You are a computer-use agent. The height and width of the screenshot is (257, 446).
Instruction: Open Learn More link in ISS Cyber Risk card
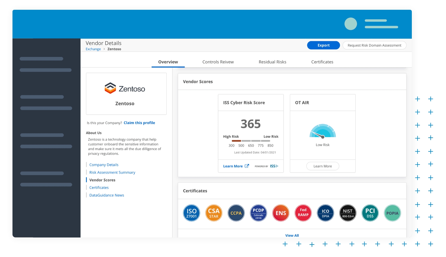(x=233, y=166)
